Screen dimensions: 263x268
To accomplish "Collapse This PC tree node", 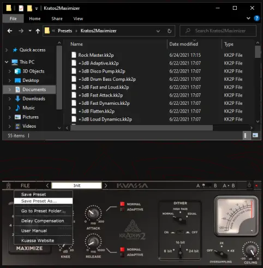I will click(x=7, y=62).
